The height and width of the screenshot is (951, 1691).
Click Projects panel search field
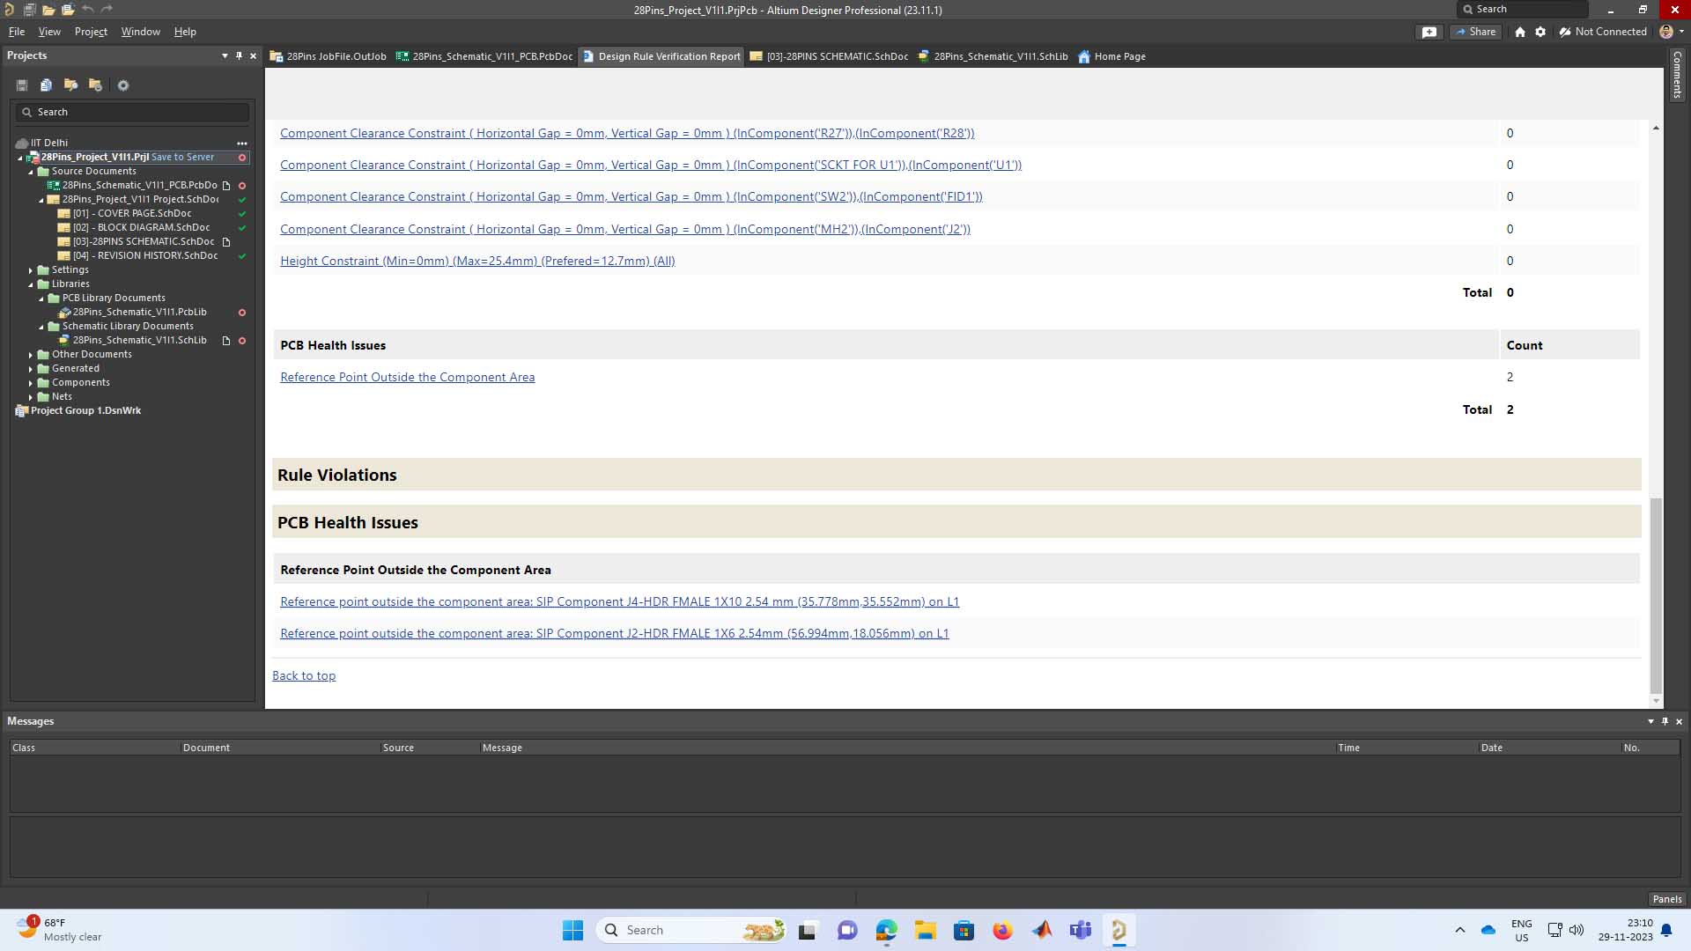(x=132, y=112)
